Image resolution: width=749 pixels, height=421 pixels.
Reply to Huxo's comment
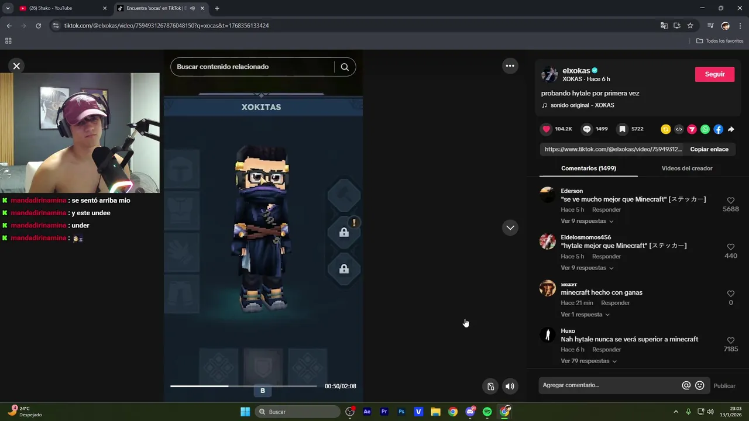click(x=606, y=350)
